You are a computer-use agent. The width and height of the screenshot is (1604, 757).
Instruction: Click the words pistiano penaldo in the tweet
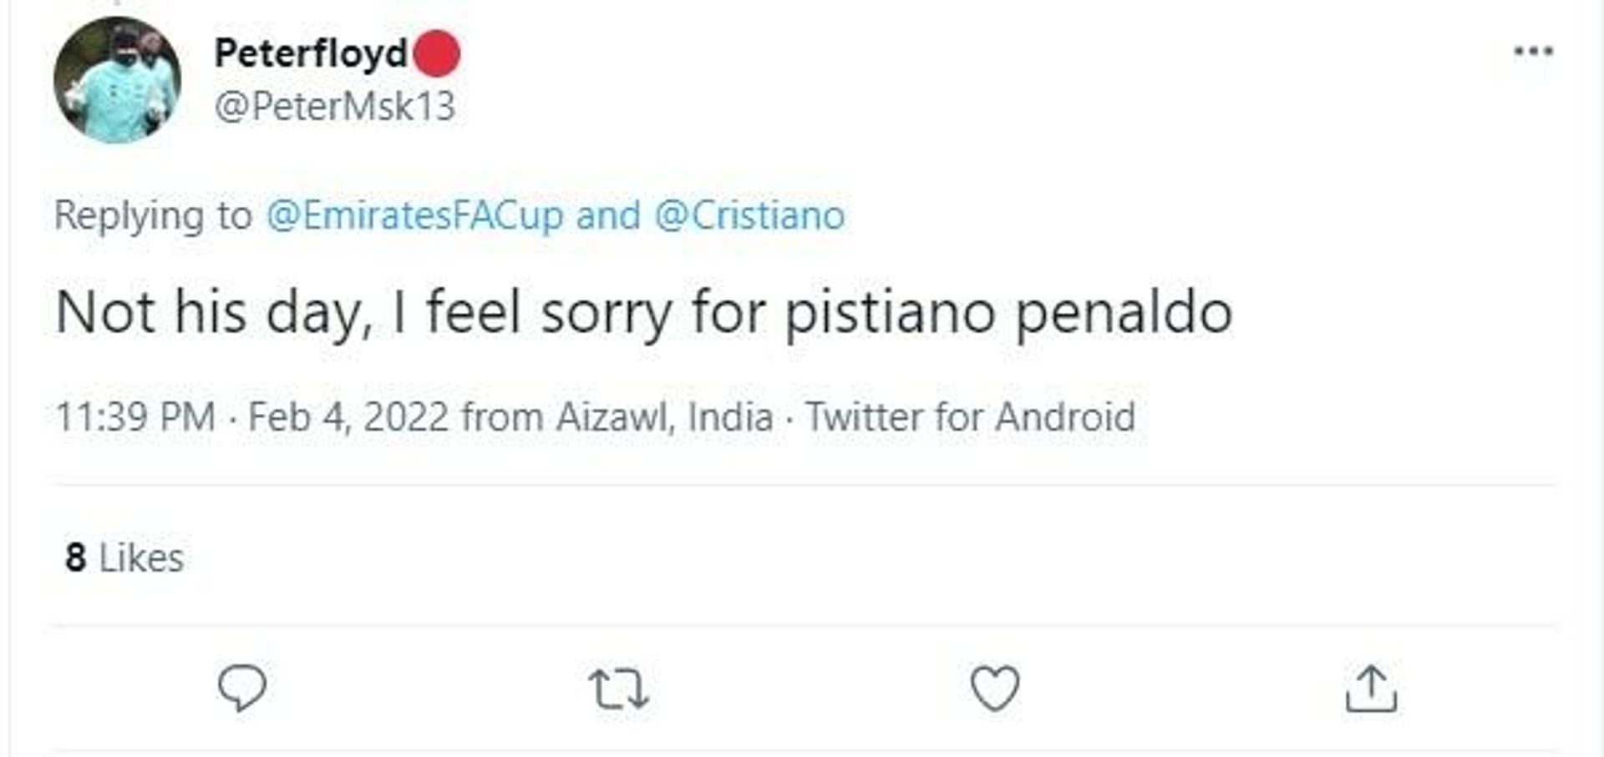pyautogui.click(x=1008, y=314)
